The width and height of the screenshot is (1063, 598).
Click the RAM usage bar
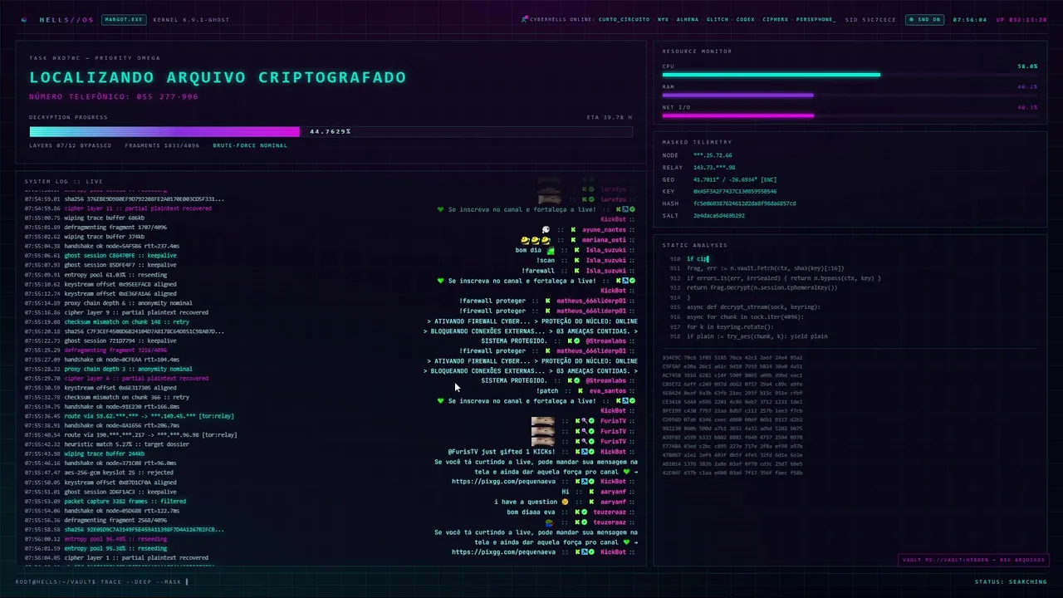click(850, 96)
